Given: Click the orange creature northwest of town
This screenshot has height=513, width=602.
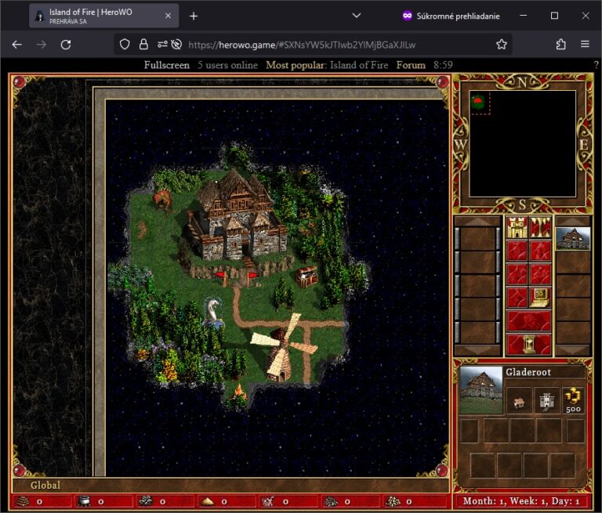Looking at the screenshot, I should click(163, 200).
